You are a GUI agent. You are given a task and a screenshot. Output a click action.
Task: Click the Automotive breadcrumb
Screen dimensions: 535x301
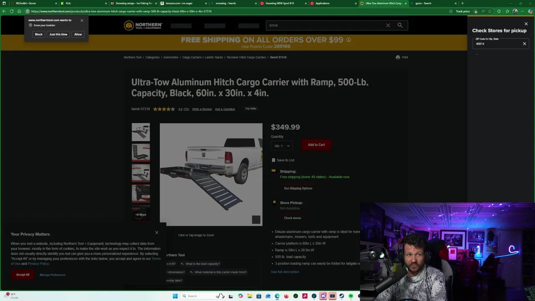point(171,57)
